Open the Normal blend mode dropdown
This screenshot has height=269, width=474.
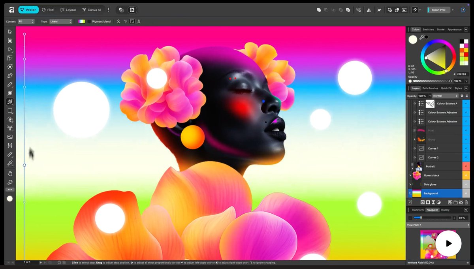[x=445, y=96]
